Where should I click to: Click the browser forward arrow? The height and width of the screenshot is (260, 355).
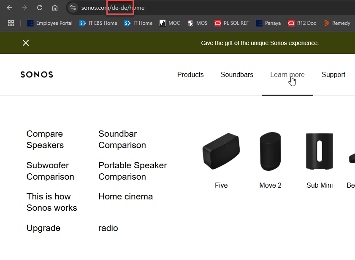(24, 8)
